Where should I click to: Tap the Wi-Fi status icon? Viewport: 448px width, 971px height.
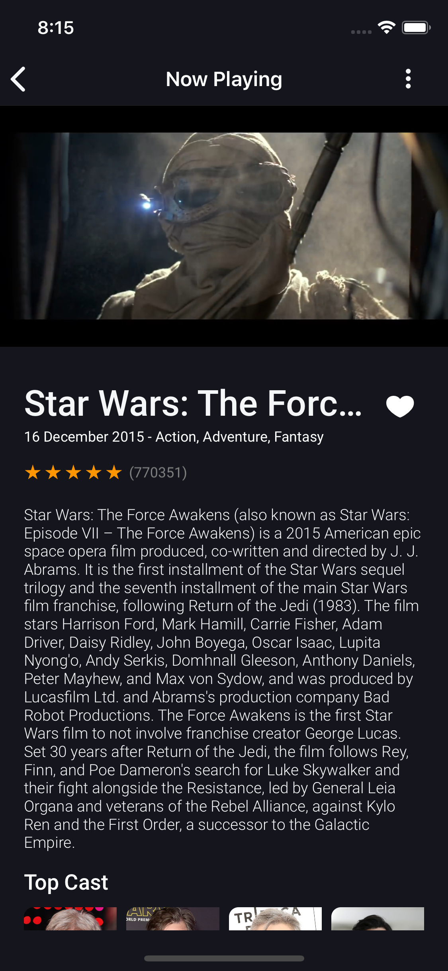386,28
